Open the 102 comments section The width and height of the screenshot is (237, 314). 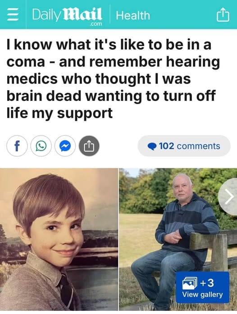coord(184,146)
